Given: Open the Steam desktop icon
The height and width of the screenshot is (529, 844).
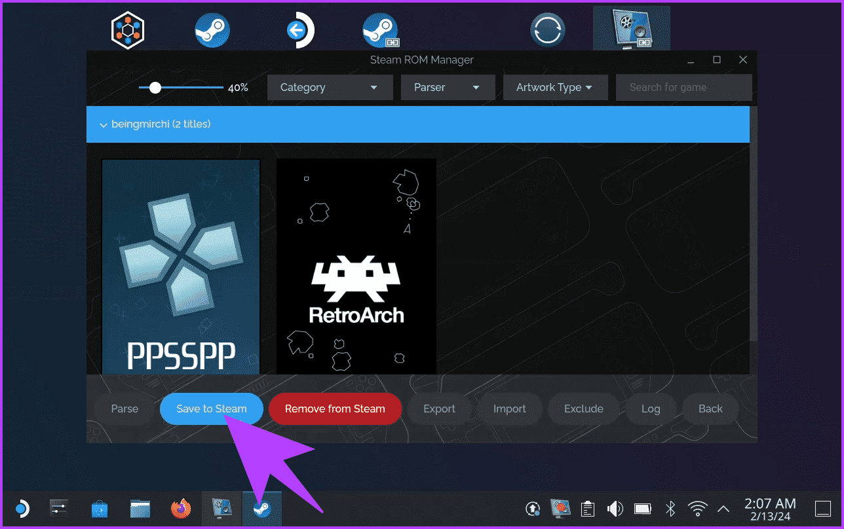Looking at the screenshot, I should (x=212, y=30).
